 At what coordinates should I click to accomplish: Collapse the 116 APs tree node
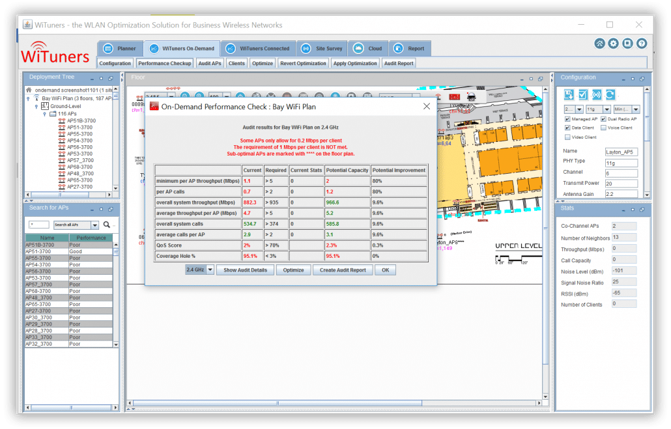coord(44,114)
